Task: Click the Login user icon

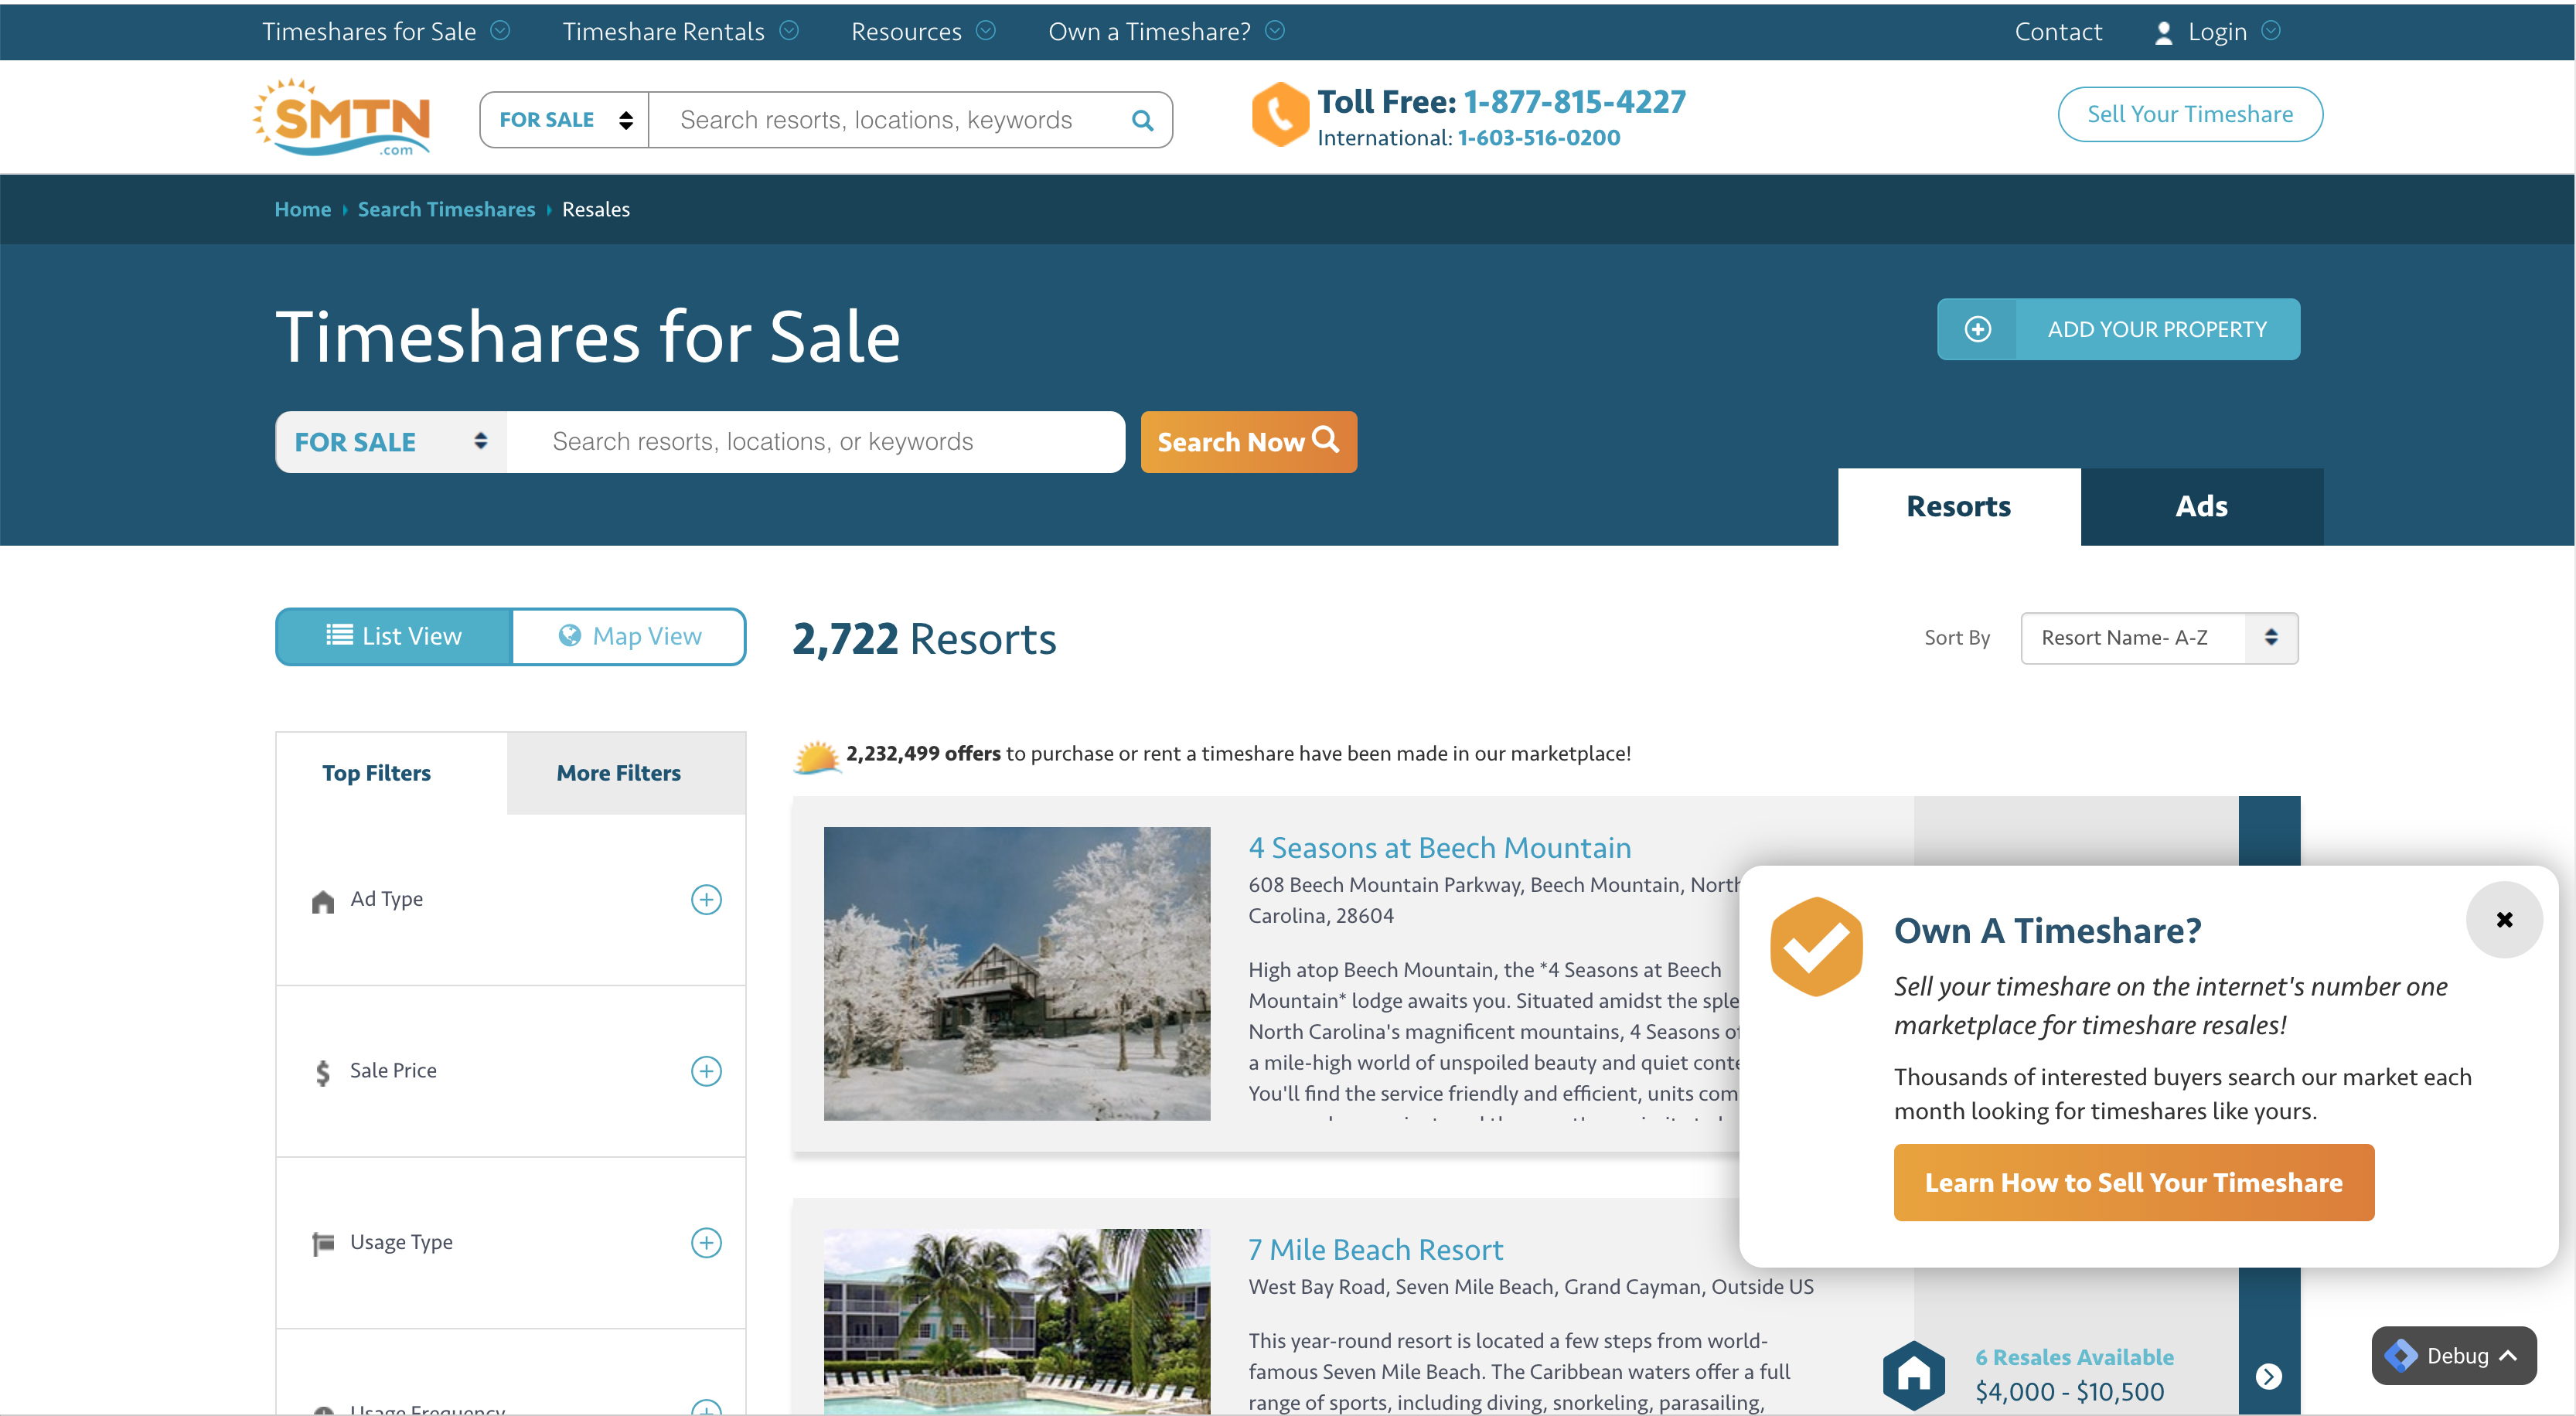Action: 2163,33
